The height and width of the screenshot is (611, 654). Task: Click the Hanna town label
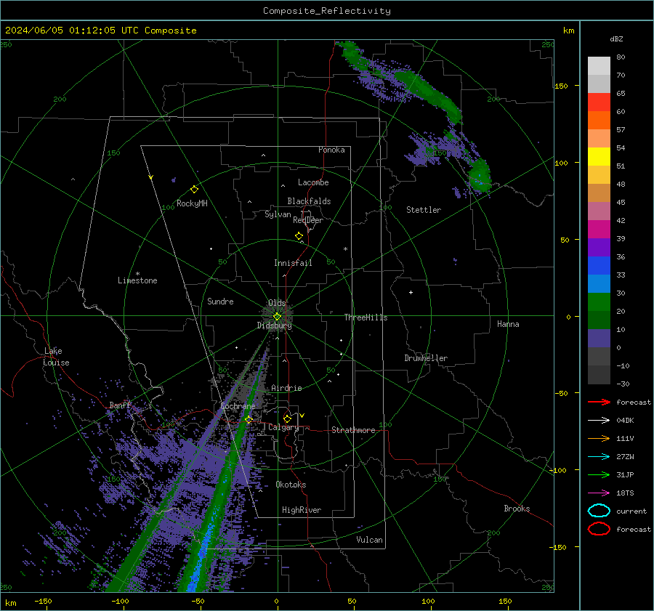[508, 324]
